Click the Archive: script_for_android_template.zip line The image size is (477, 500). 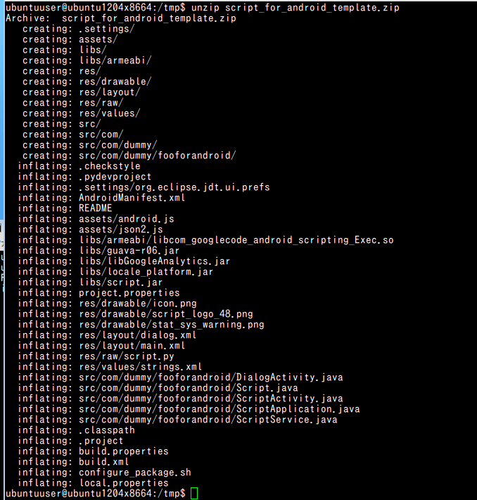pos(121,18)
